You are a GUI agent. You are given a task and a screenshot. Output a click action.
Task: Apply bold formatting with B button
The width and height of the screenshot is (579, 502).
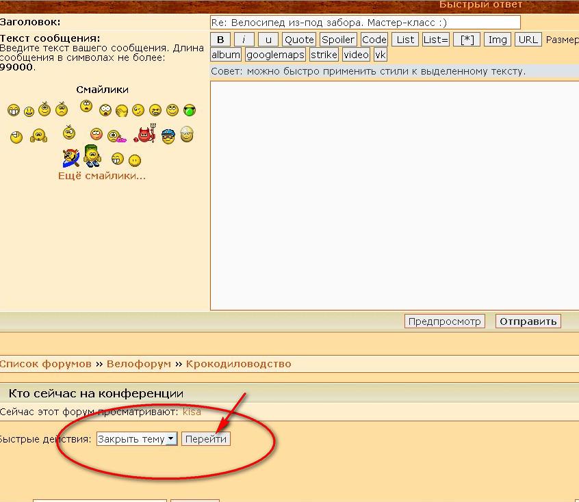pyautogui.click(x=220, y=40)
